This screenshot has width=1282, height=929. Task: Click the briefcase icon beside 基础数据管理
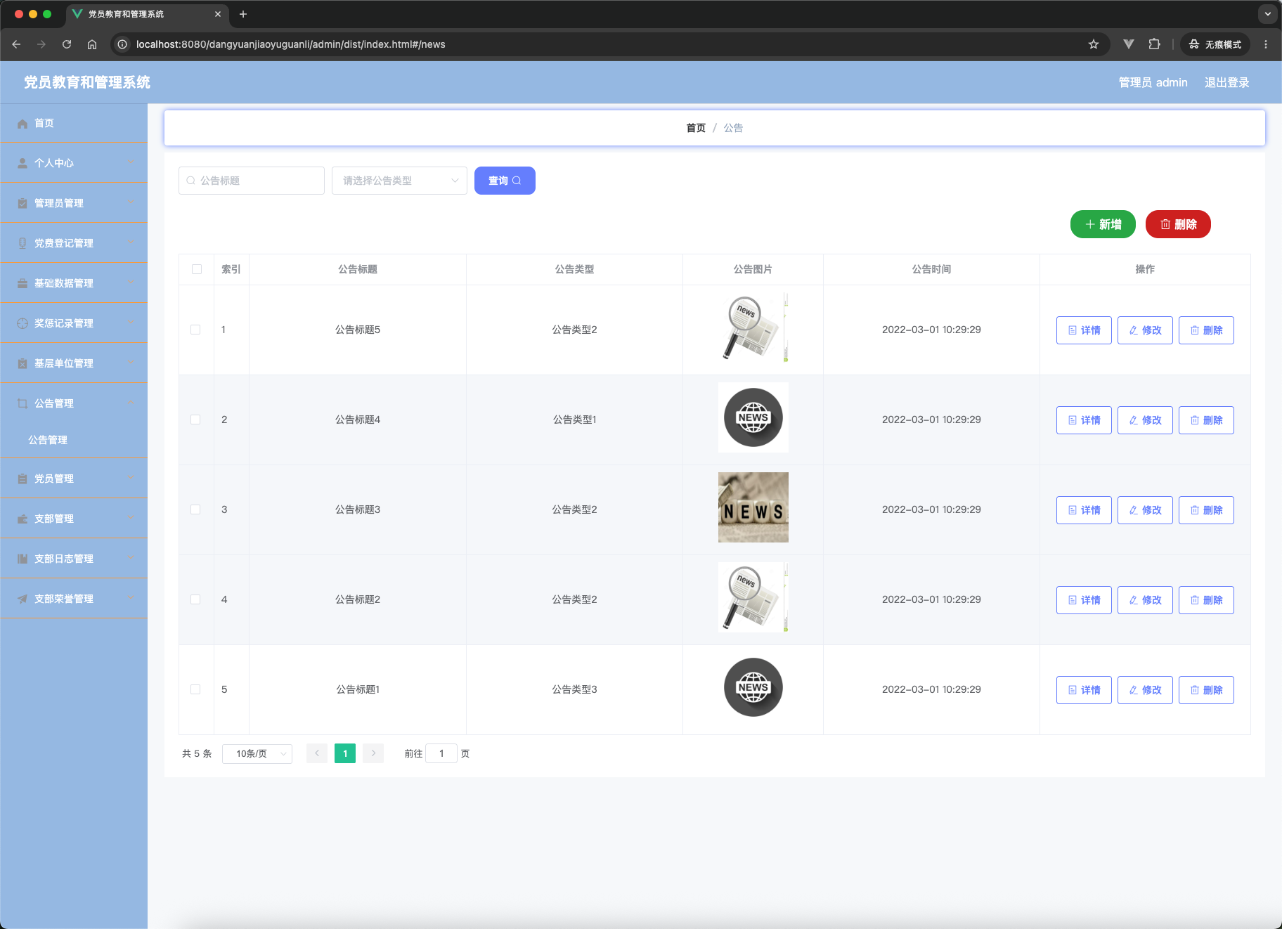tap(22, 283)
